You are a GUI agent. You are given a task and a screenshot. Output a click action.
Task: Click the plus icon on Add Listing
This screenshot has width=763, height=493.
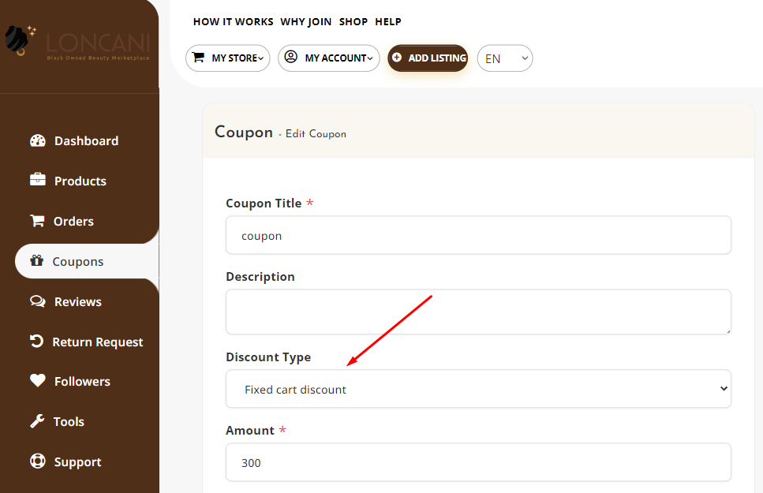coord(397,58)
